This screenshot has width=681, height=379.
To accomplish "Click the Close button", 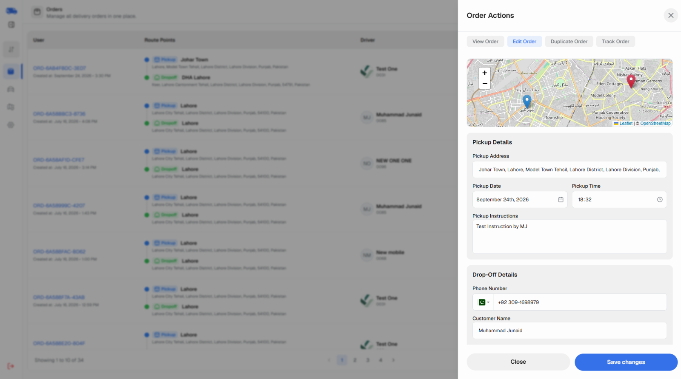I will tap(518, 362).
